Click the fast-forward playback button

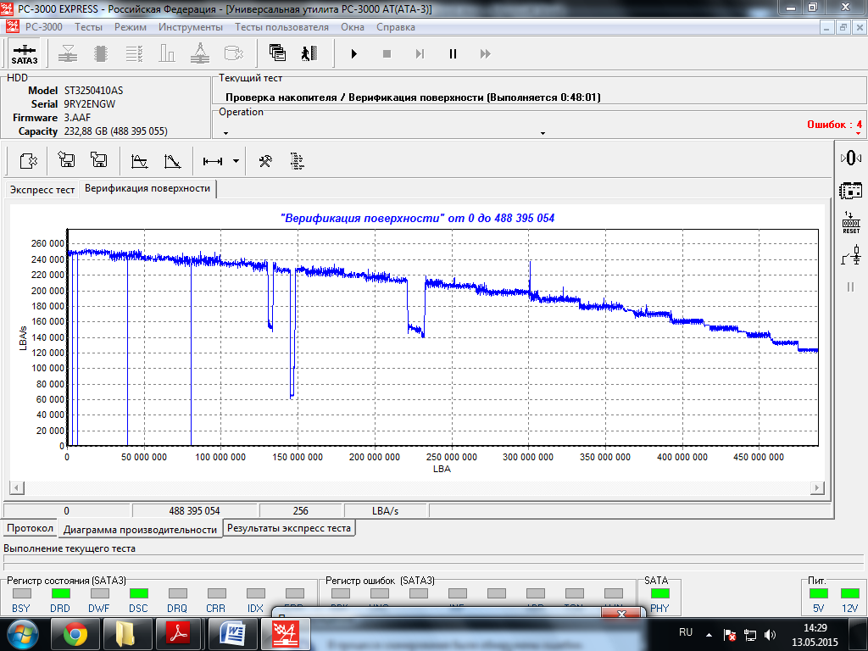tap(486, 53)
